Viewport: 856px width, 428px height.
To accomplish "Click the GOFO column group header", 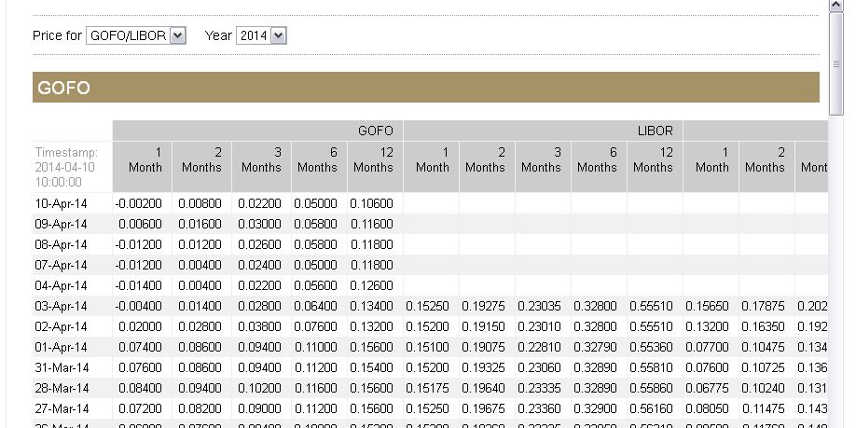I will pyautogui.click(x=257, y=131).
